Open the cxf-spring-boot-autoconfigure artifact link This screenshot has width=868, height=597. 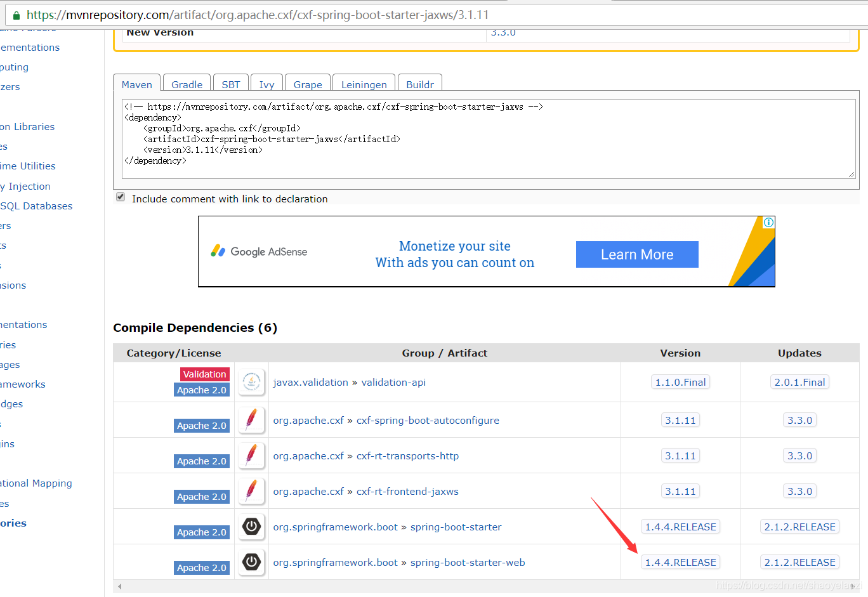[428, 420]
